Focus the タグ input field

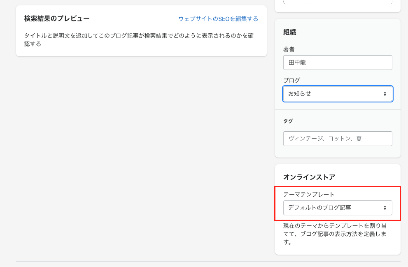[x=337, y=139]
